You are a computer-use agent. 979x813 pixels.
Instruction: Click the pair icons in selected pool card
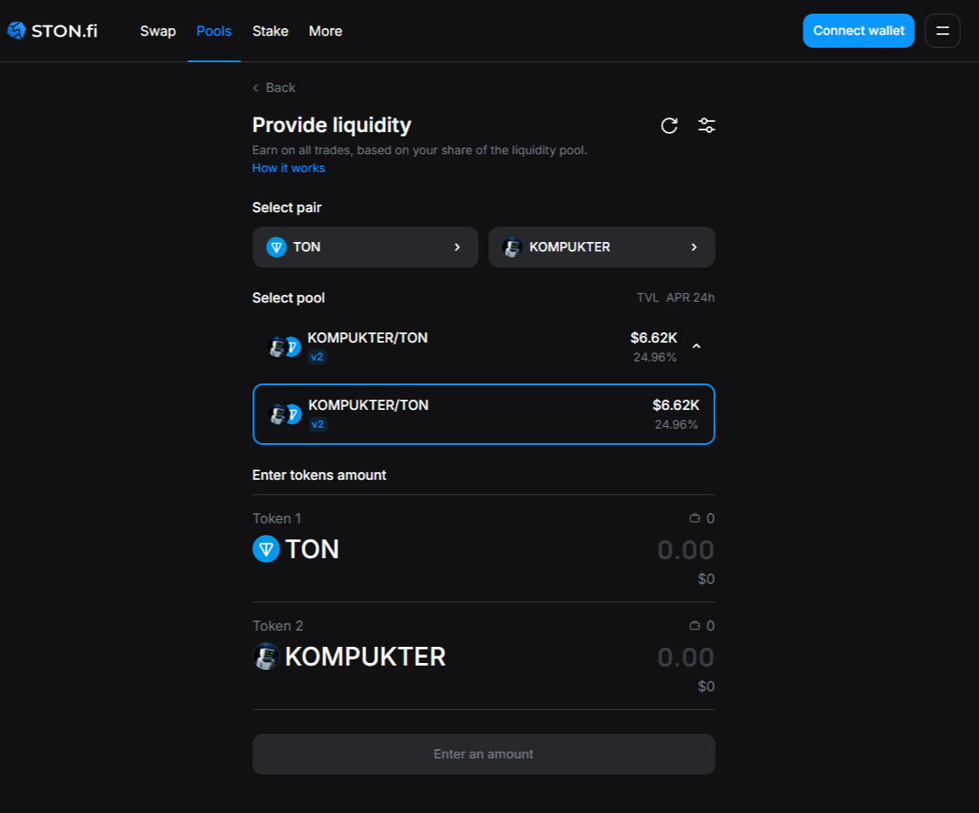click(x=285, y=414)
